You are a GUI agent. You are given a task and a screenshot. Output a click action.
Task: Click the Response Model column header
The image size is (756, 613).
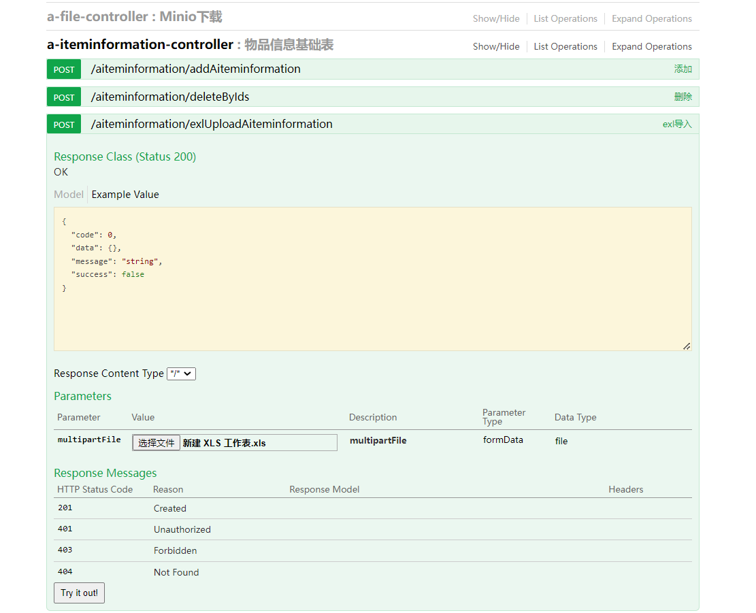(324, 490)
